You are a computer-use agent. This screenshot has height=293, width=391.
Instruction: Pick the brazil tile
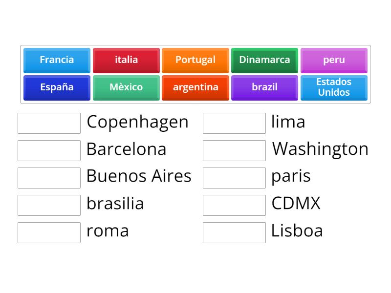tap(264, 87)
